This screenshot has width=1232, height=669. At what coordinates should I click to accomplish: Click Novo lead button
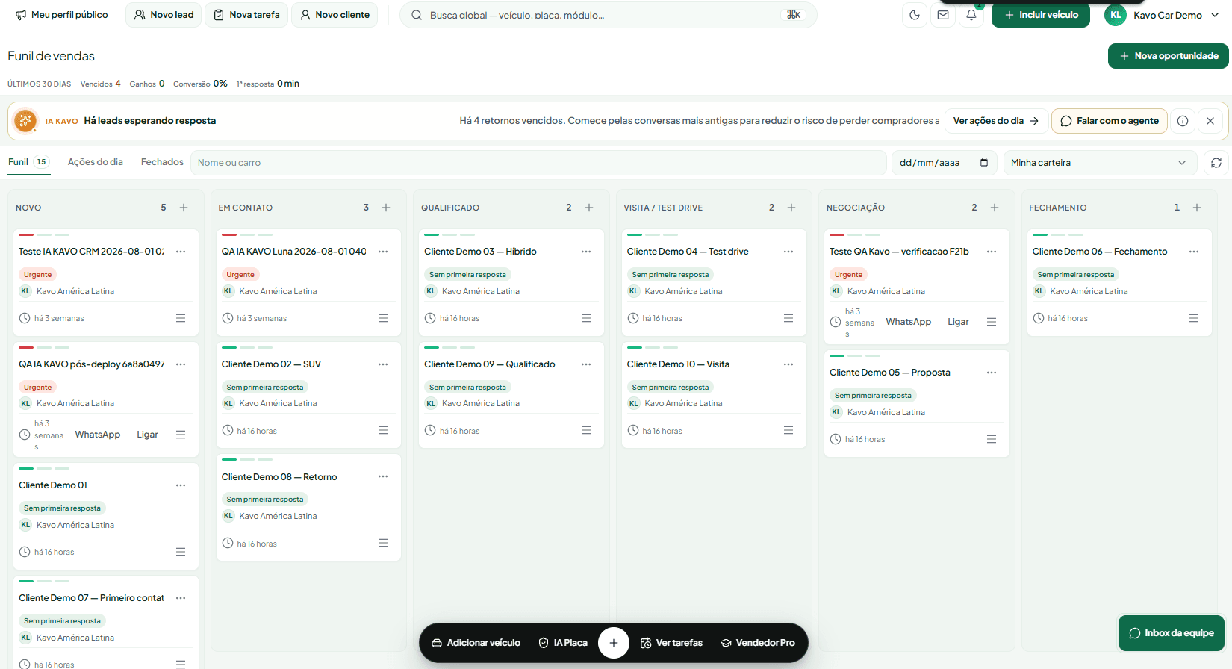[x=164, y=15]
